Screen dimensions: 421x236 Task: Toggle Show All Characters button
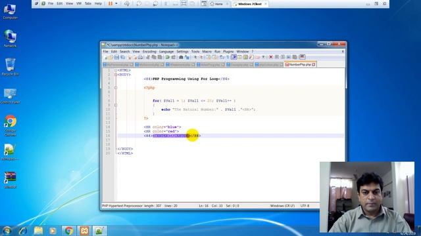pyautogui.click(x=228, y=57)
